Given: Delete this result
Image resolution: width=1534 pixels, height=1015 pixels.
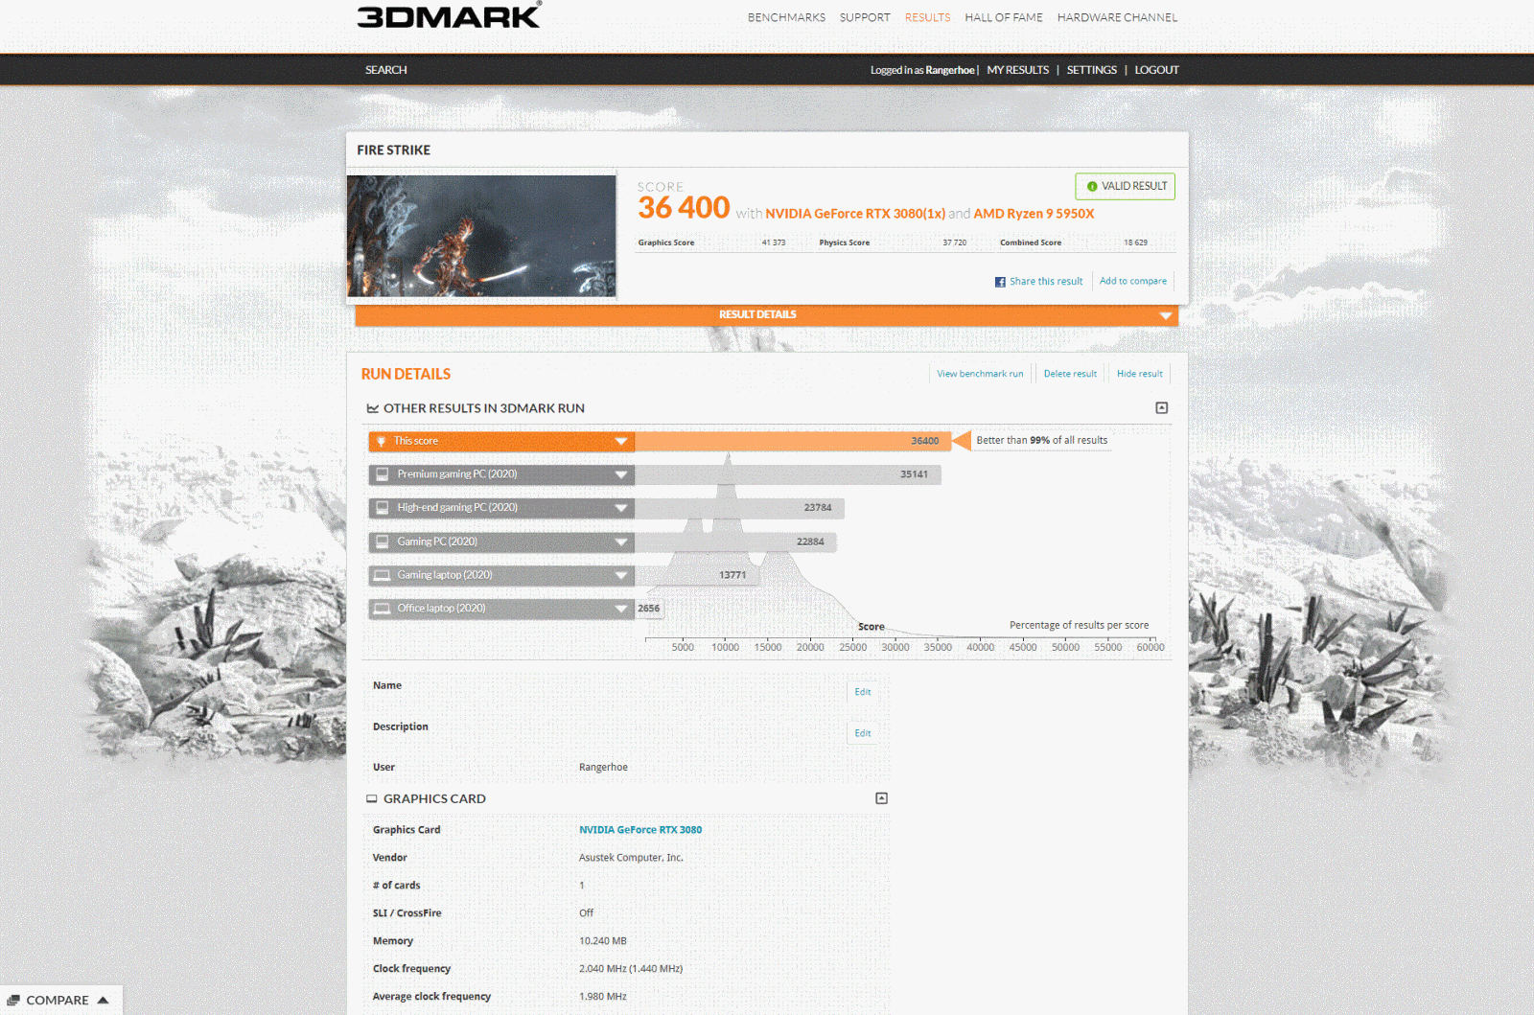Looking at the screenshot, I should pyautogui.click(x=1070, y=374).
